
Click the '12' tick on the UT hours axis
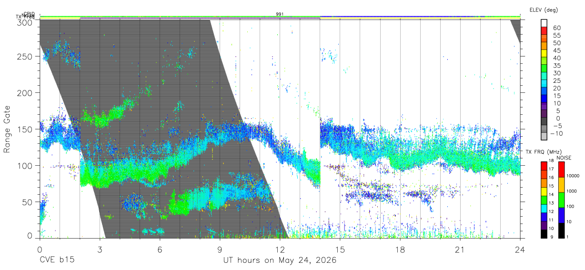coord(280,249)
